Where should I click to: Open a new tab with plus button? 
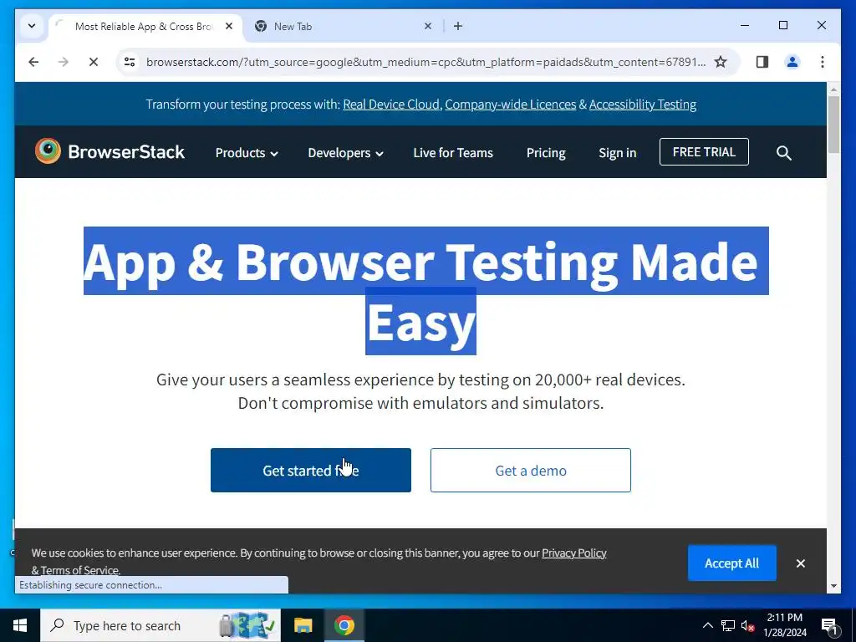coord(457,26)
